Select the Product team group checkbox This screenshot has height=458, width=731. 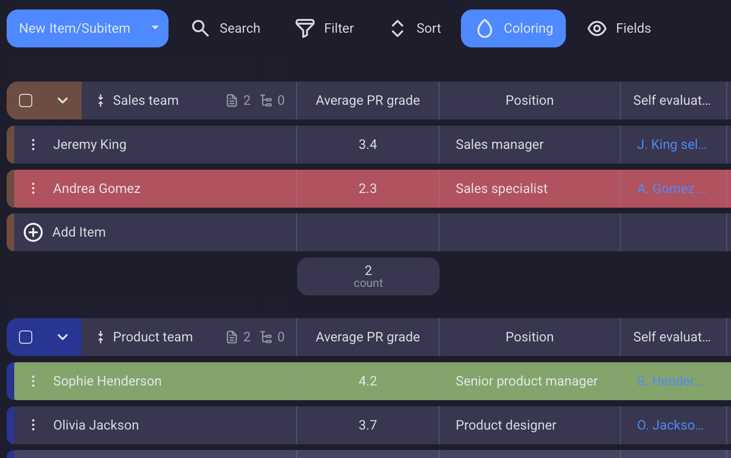click(26, 336)
